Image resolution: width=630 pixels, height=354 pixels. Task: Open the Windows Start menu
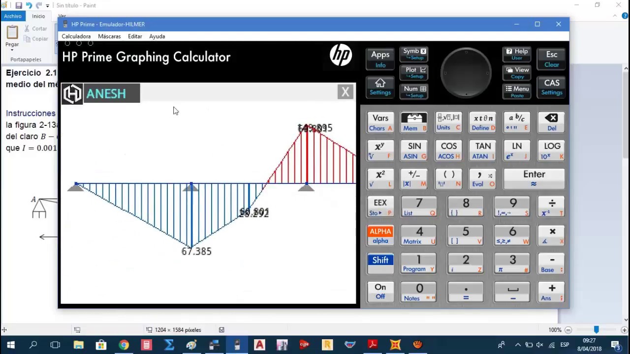point(11,345)
